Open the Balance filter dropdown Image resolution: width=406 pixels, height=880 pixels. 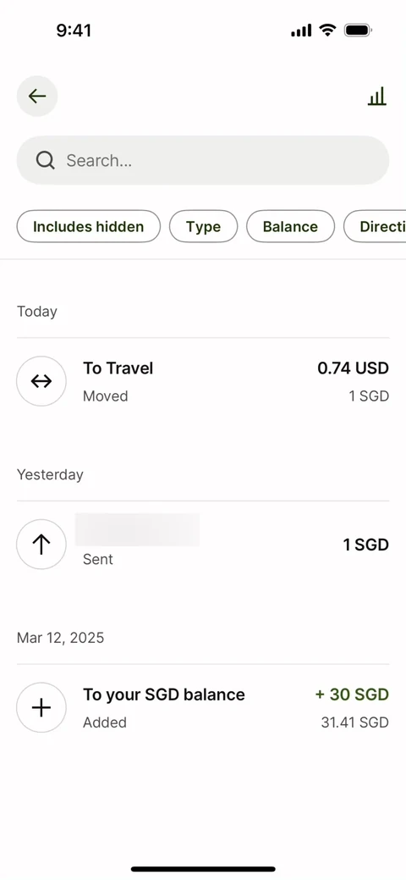[290, 226]
